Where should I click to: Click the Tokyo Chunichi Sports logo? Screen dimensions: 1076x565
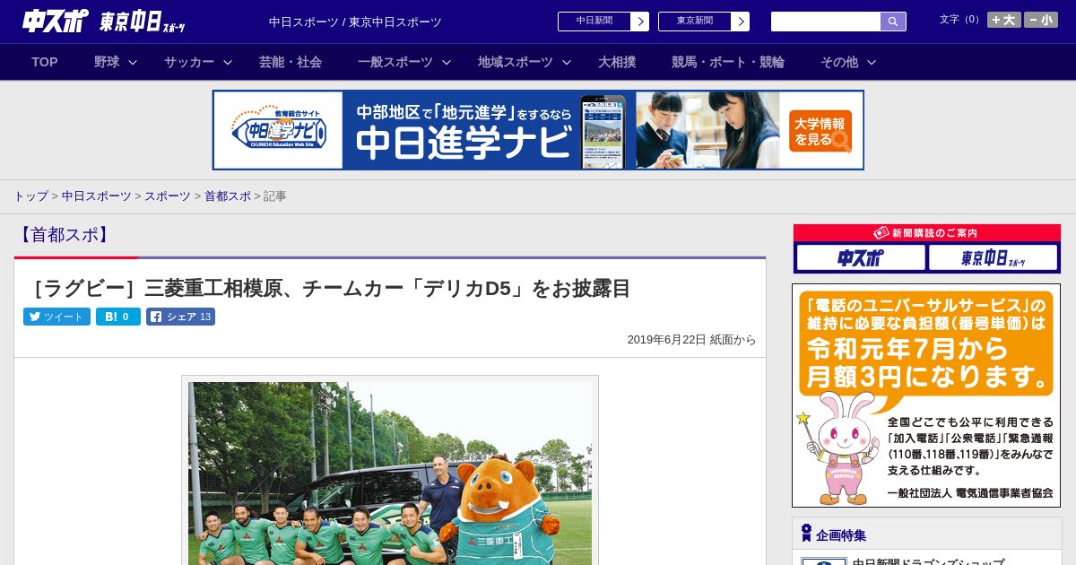[143, 22]
